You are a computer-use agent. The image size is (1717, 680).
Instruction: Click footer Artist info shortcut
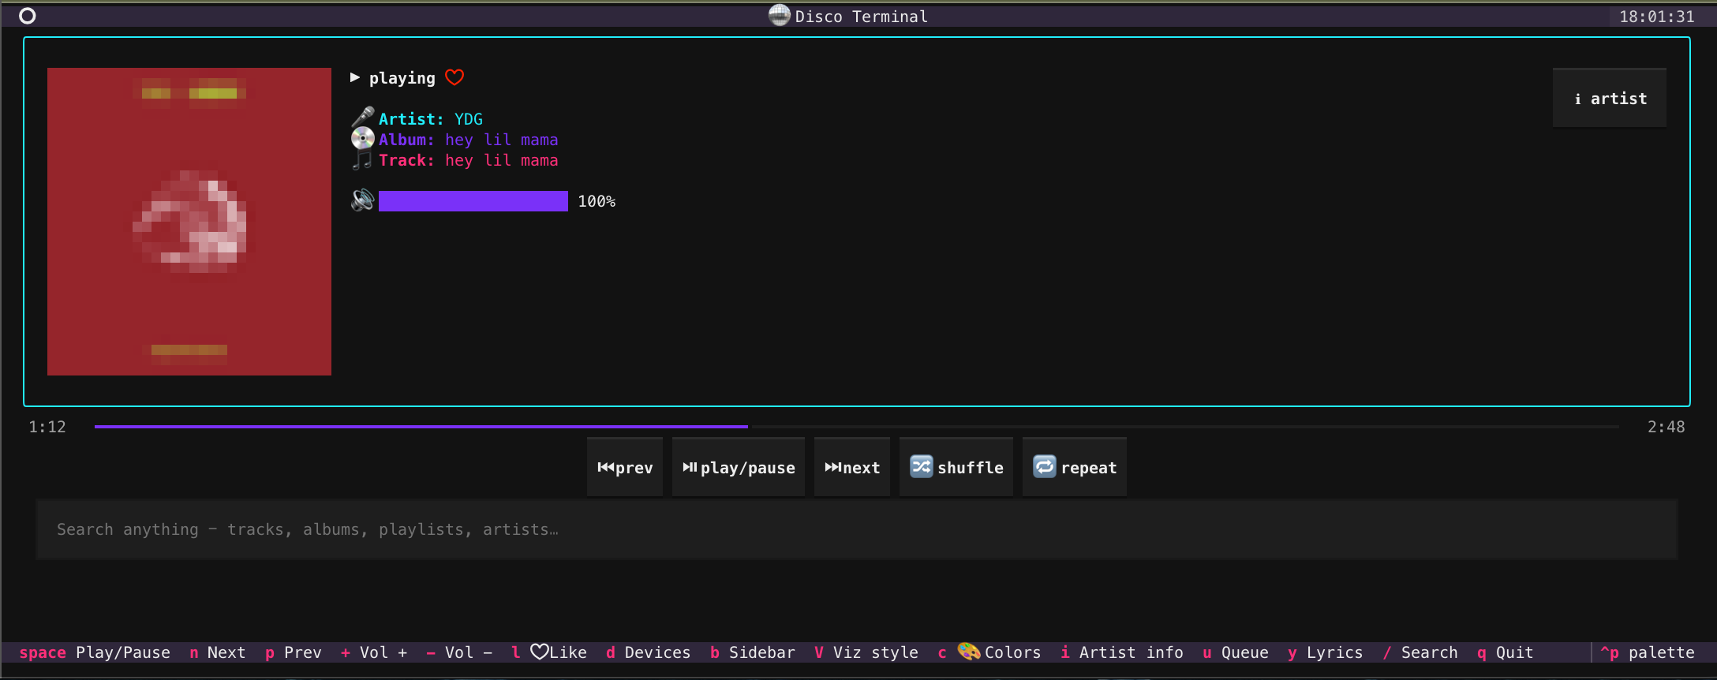[x=1122, y=652]
